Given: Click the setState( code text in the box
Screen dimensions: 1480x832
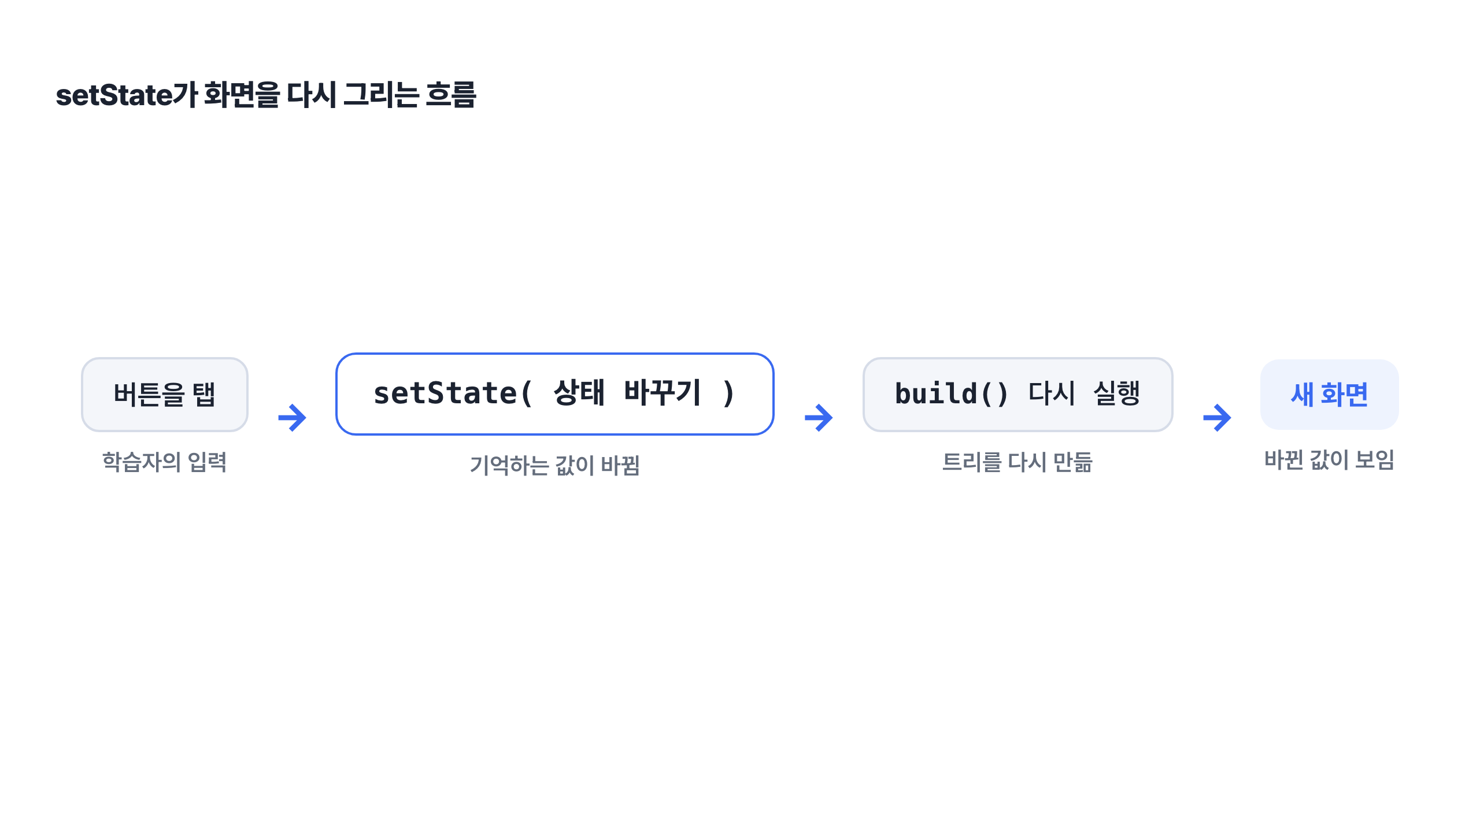Looking at the screenshot, I should [x=453, y=393].
